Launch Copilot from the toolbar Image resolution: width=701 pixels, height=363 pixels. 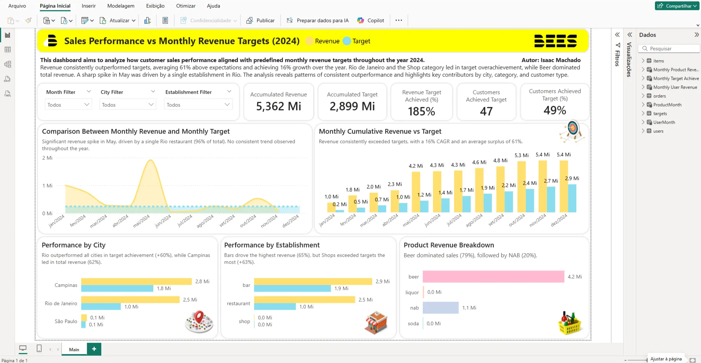click(x=370, y=20)
